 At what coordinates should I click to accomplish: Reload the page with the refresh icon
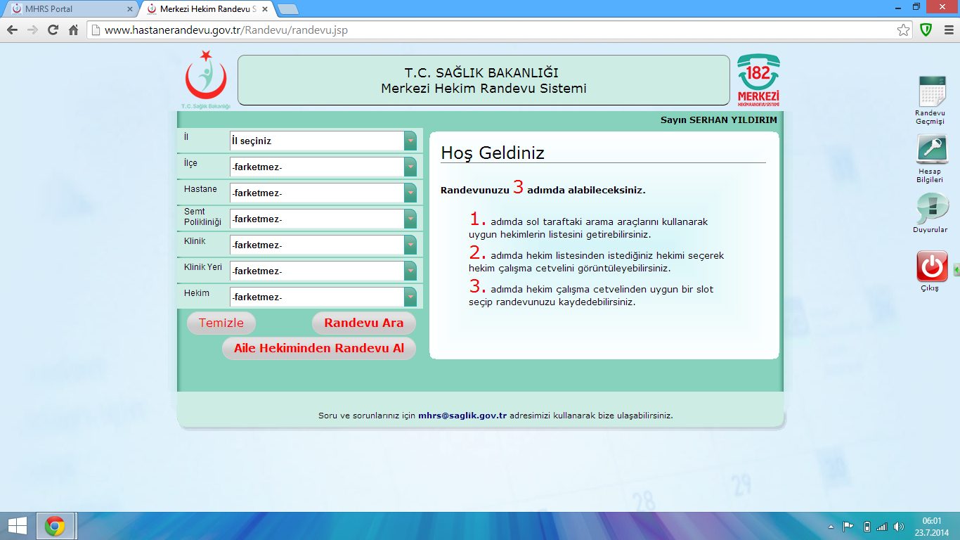53,30
